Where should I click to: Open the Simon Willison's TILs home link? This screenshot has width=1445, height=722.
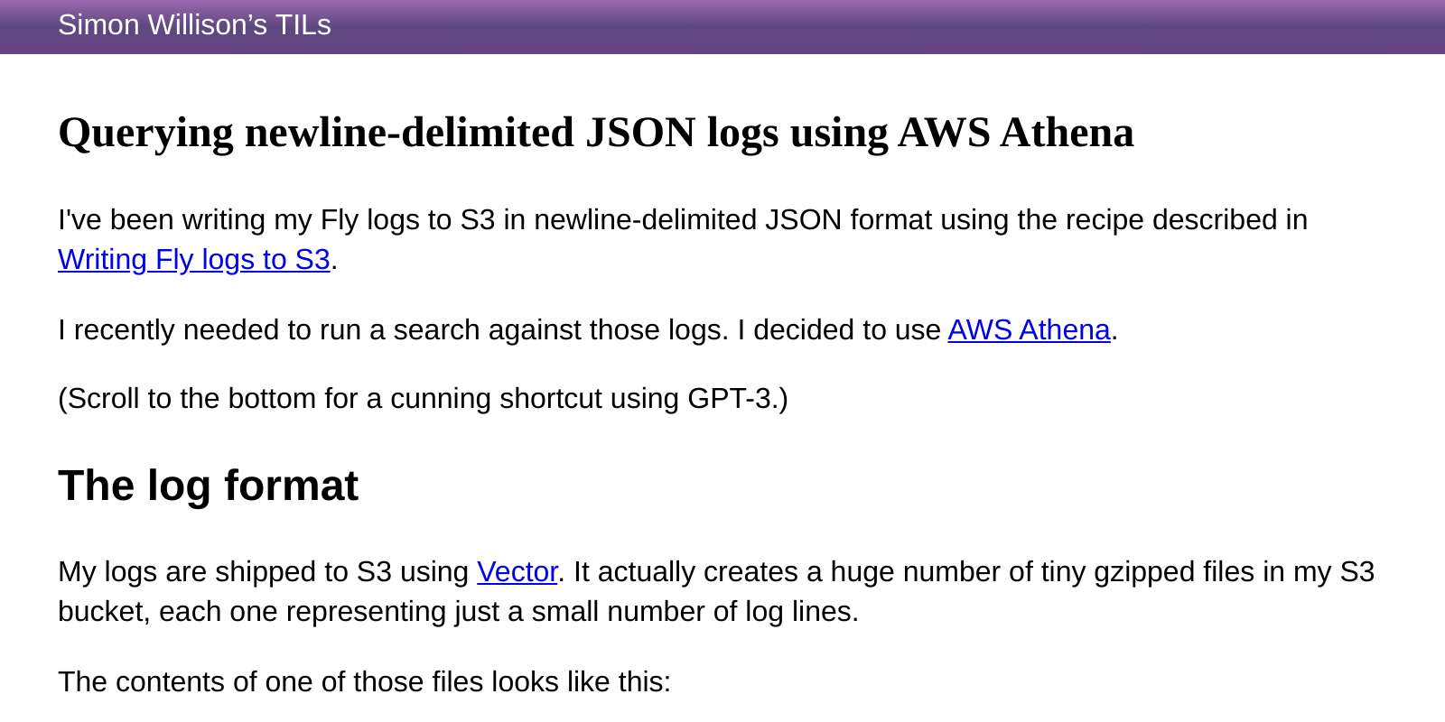pos(194,25)
